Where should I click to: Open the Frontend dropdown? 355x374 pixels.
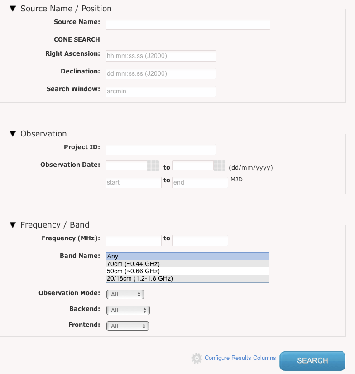(127, 326)
